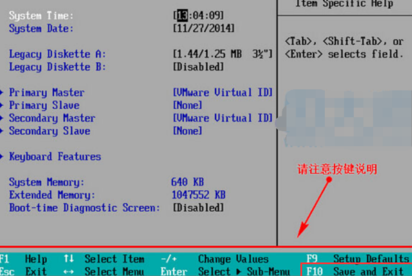Click the Enter Select Sub-Menu hint
The width and height of the screenshot is (412, 276).
(x=225, y=271)
